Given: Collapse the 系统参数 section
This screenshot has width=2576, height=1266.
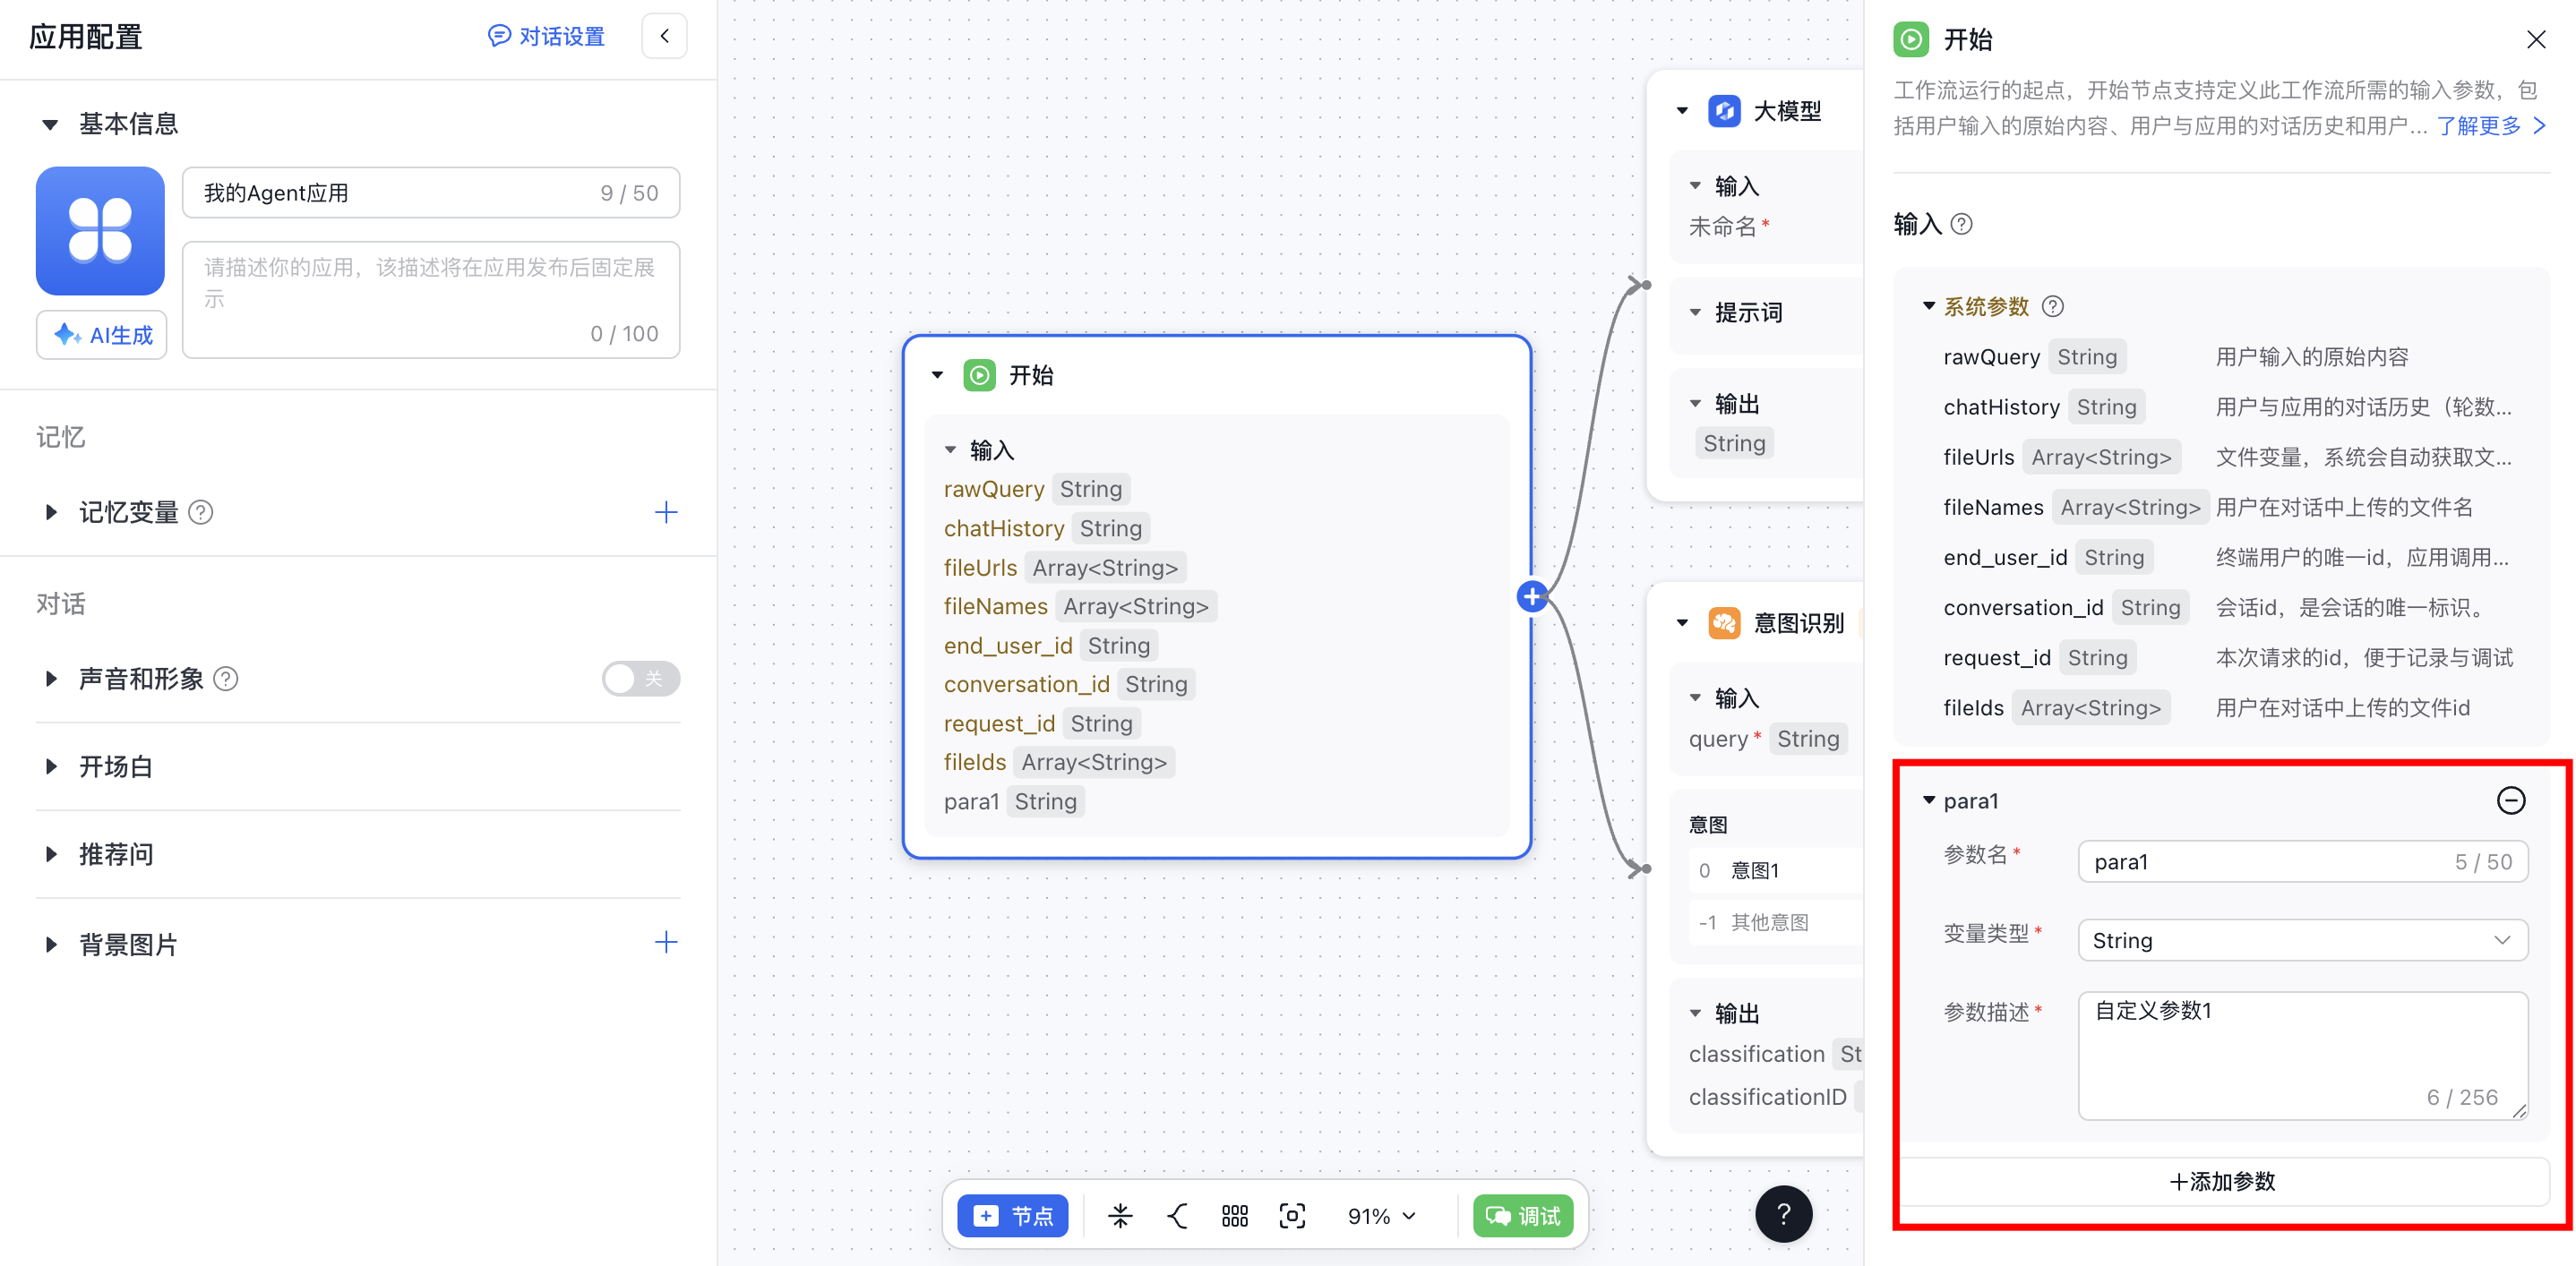Looking at the screenshot, I should click(x=1929, y=306).
